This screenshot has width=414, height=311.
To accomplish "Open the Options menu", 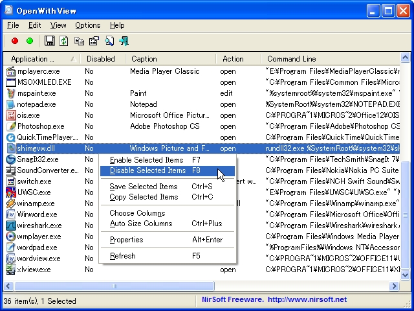I will [x=88, y=25].
